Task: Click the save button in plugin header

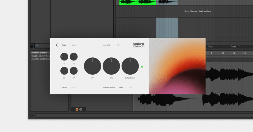Action: 74,45
